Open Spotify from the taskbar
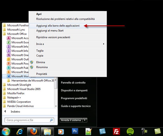Image resolution: width=163 pixels, height=136 pixels. coord(130,131)
